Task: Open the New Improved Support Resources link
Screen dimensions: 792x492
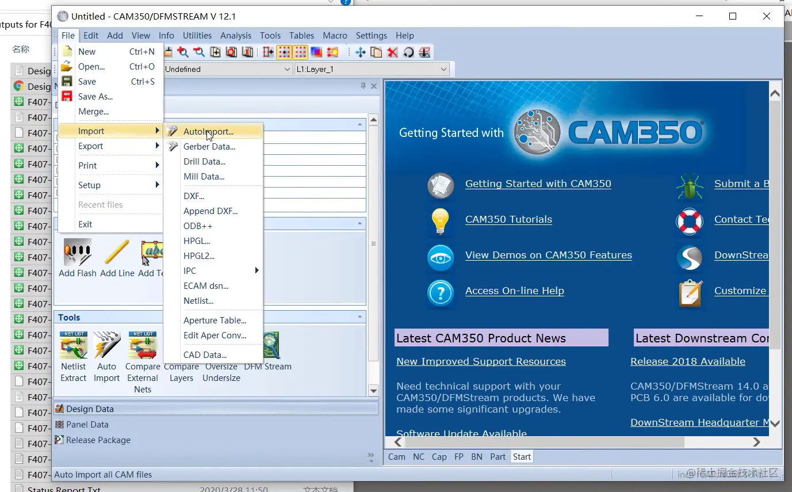Action: [x=481, y=361]
